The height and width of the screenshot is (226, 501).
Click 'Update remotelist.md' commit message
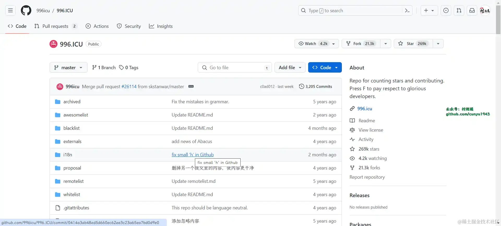click(194, 181)
